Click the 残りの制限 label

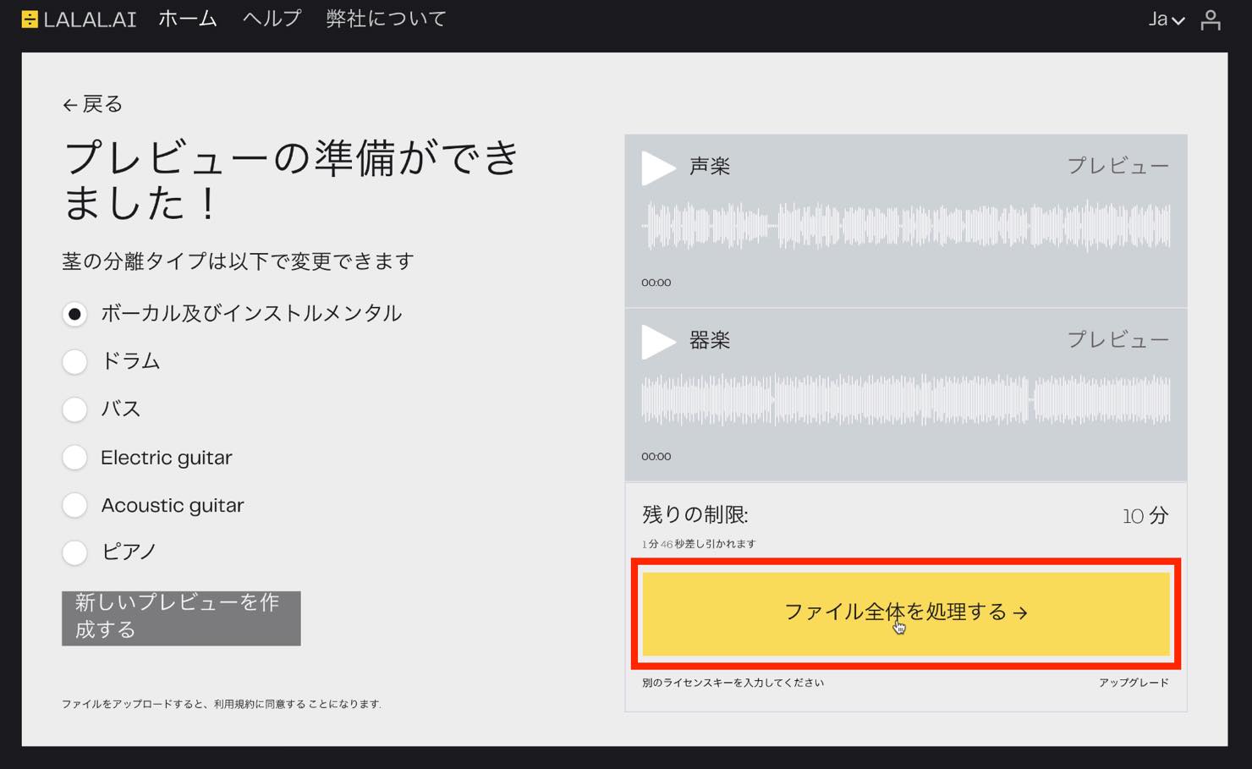695,515
